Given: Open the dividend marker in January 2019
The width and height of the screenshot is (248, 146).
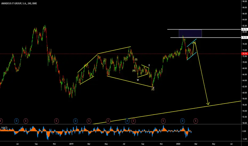Looking at the screenshot, I should pos(76,121).
